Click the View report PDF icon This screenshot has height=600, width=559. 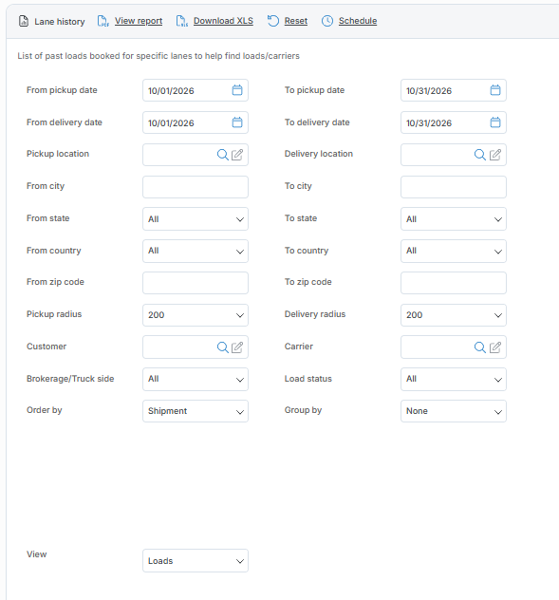pos(102,21)
